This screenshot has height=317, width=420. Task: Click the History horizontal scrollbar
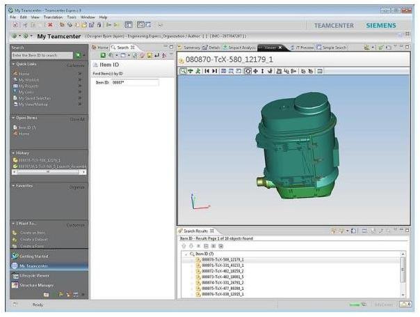[49, 172]
